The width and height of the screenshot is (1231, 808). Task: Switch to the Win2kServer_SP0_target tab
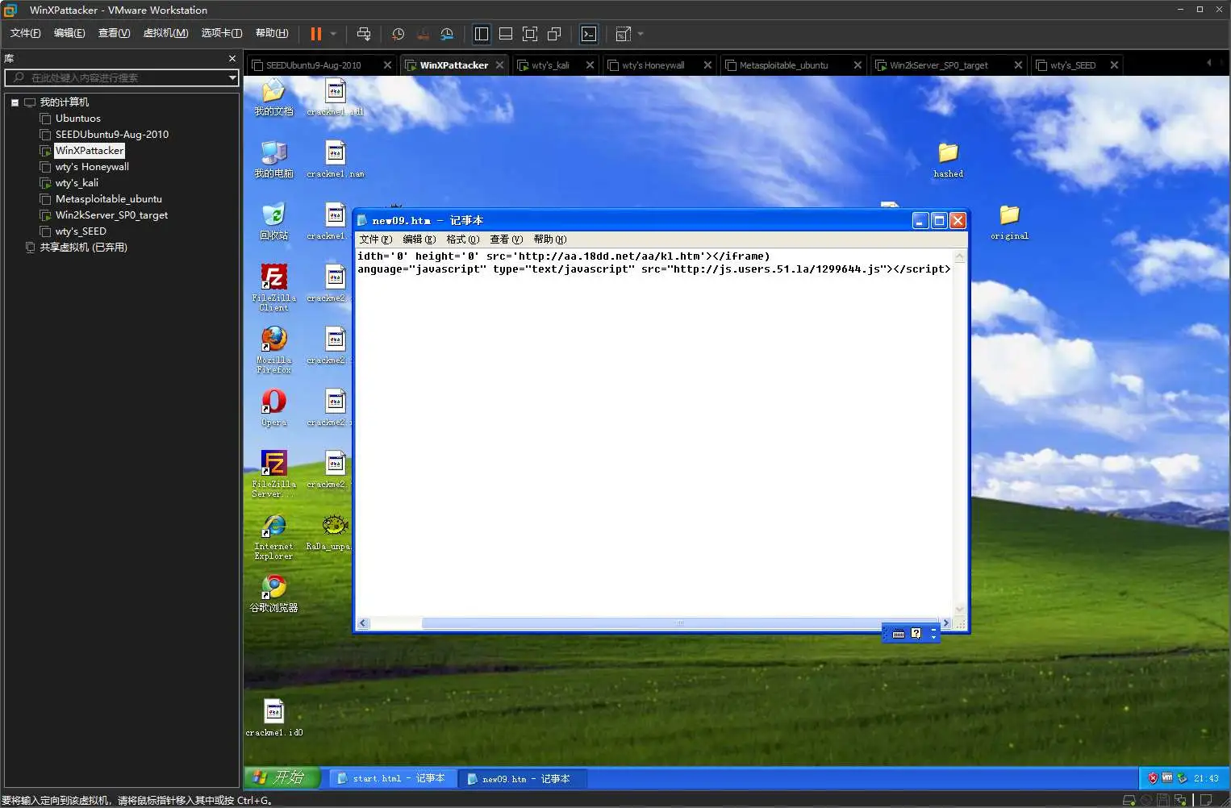(x=938, y=65)
